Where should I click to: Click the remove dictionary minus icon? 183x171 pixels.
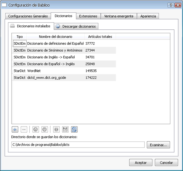pos(24,129)
